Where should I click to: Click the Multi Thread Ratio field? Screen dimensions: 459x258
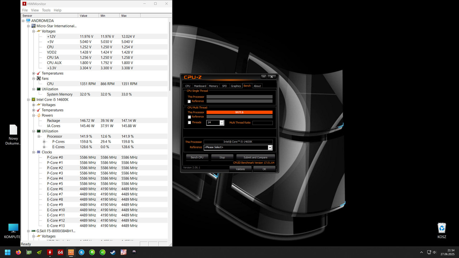(262, 123)
